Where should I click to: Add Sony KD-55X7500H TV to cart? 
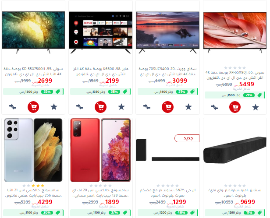click(33, 107)
